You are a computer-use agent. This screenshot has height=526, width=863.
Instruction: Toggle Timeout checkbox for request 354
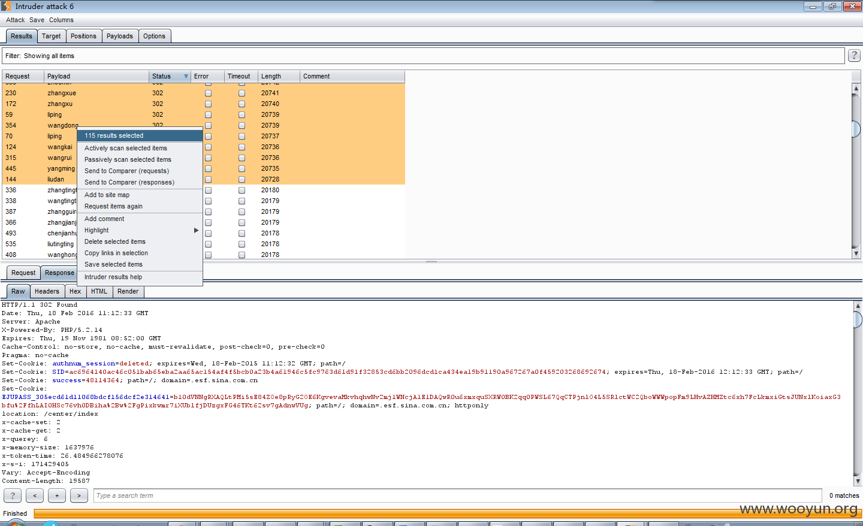[242, 125]
